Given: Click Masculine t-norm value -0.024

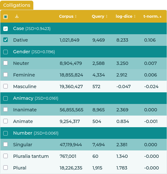Looking at the screenshot, I should [x=151, y=87].
